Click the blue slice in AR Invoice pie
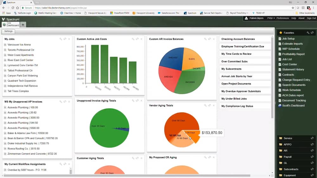 click(173, 58)
